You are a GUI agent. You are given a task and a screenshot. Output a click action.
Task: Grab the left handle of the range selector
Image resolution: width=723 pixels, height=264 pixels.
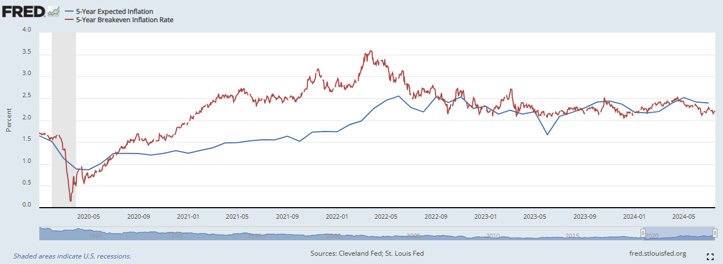click(643, 233)
